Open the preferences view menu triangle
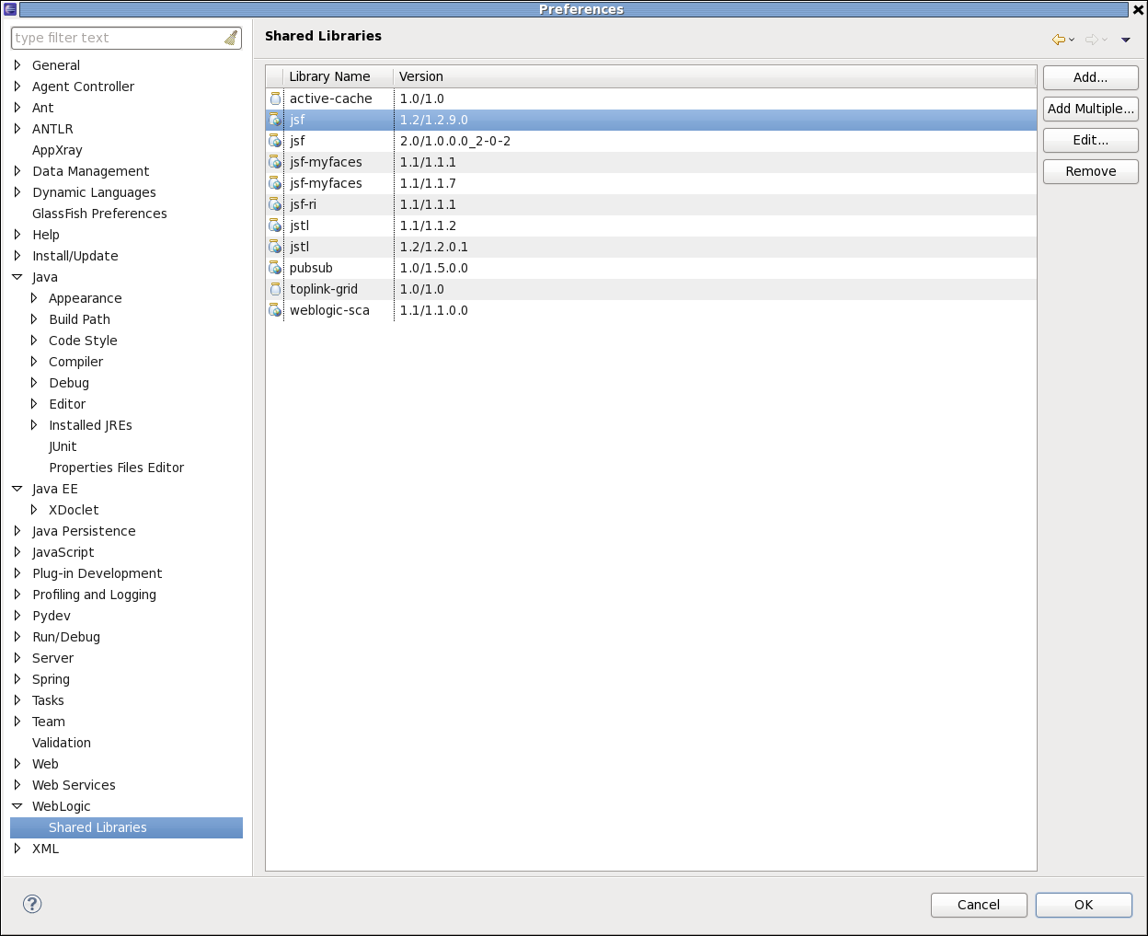This screenshot has width=1148, height=936. [x=1126, y=40]
